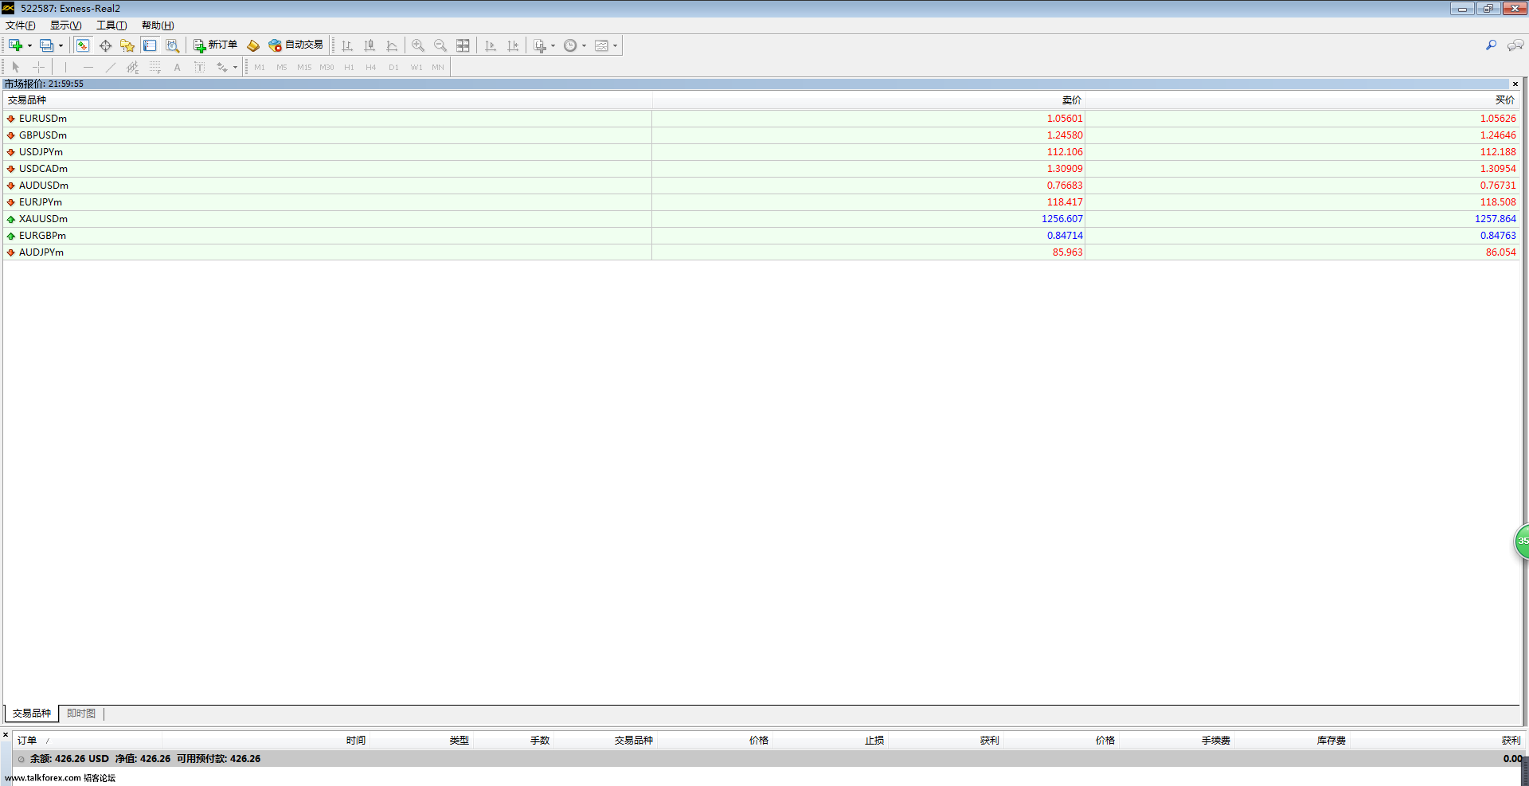The height and width of the screenshot is (786, 1529).
Task: Open the 帮助 menu
Action: tap(158, 25)
